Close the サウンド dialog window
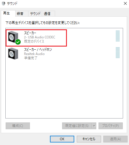Screen dimensions: 129x145 (125, 3)
